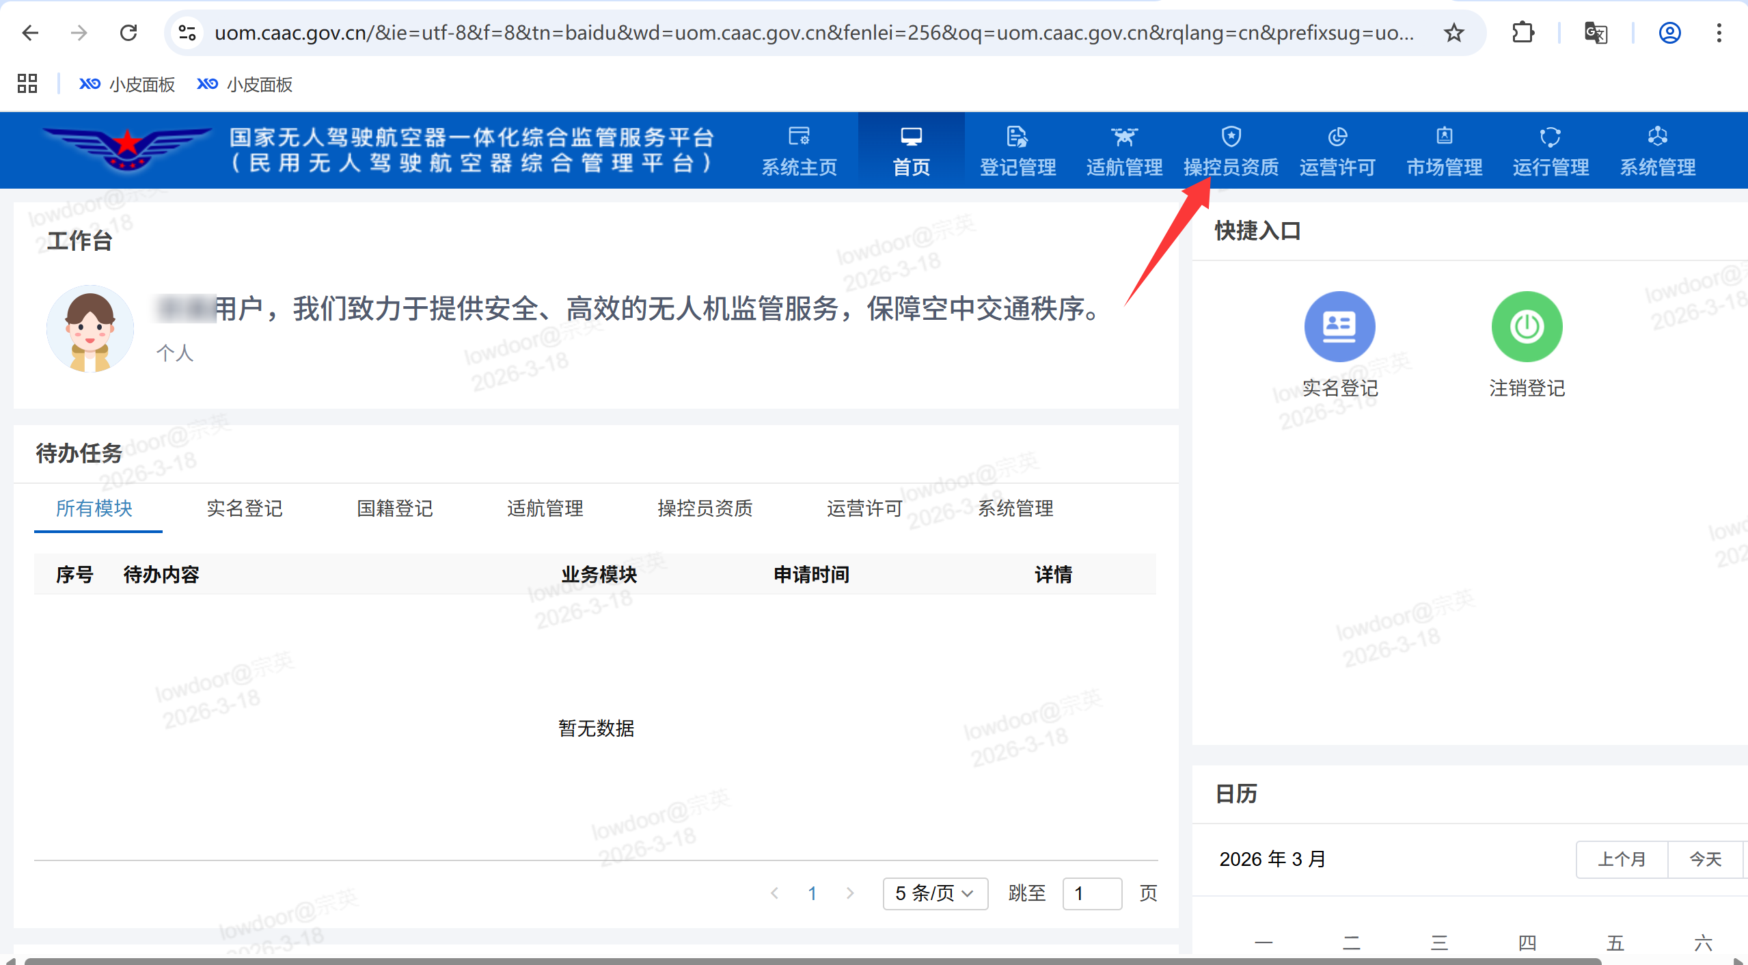Open the first 小皮面板 bookmark
This screenshot has width=1748, height=965.
click(x=127, y=84)
